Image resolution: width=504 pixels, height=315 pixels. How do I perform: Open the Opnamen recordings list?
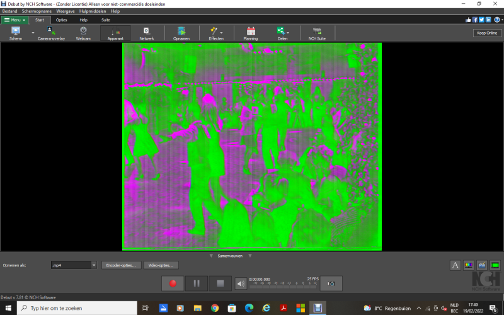click(x=181, y=33)
